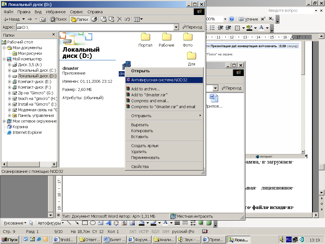Click Word Help question mark icon
The image size is (325, 244).
(x=232, y=19)
